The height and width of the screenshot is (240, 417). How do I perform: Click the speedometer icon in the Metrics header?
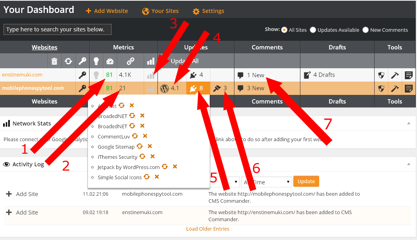[110, 62]
